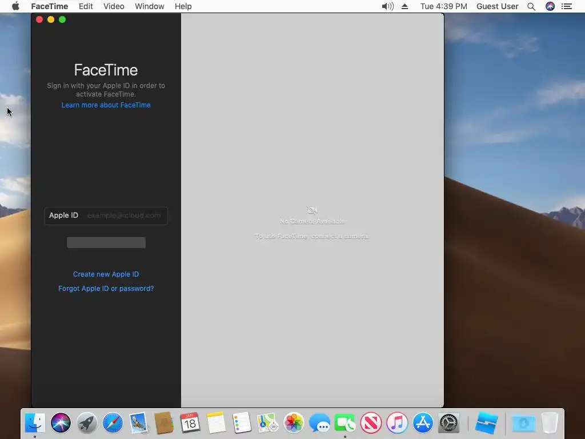
Task: Open Messages bubble icon in Dock
Action: [x=320, y=424]
